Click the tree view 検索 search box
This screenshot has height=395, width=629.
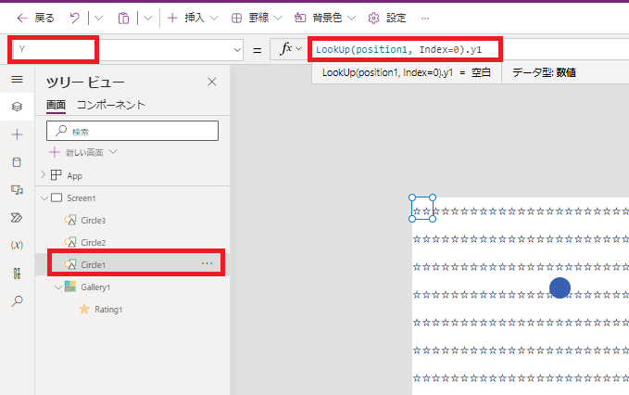(x=132, y=131)
